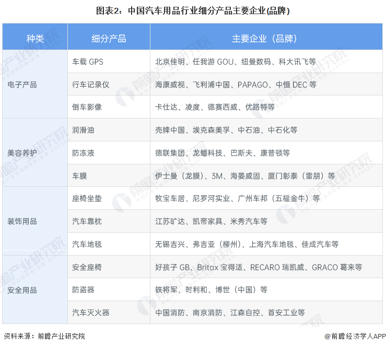Click the 主要企业（品牌） column header
Screen dimensions: 386x347
point(265,39)
